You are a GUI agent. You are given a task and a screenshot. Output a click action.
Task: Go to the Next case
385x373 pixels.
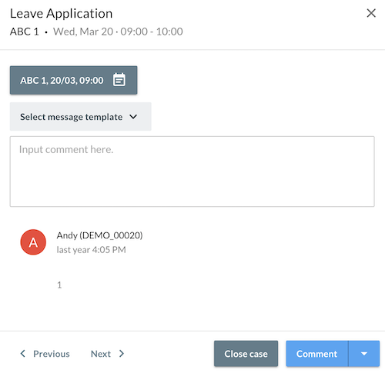pyautogui.click(x=108, y=354)
